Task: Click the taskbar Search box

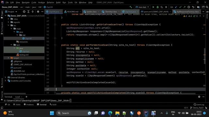Action: 74,113
